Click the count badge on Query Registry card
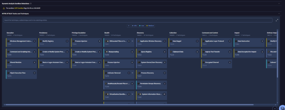 (x=165, y=52)
